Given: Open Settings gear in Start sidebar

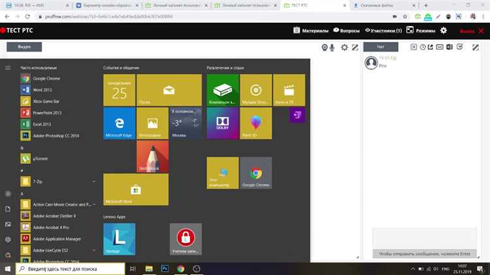Looking at the screenshot, I should tap(8, 239).
